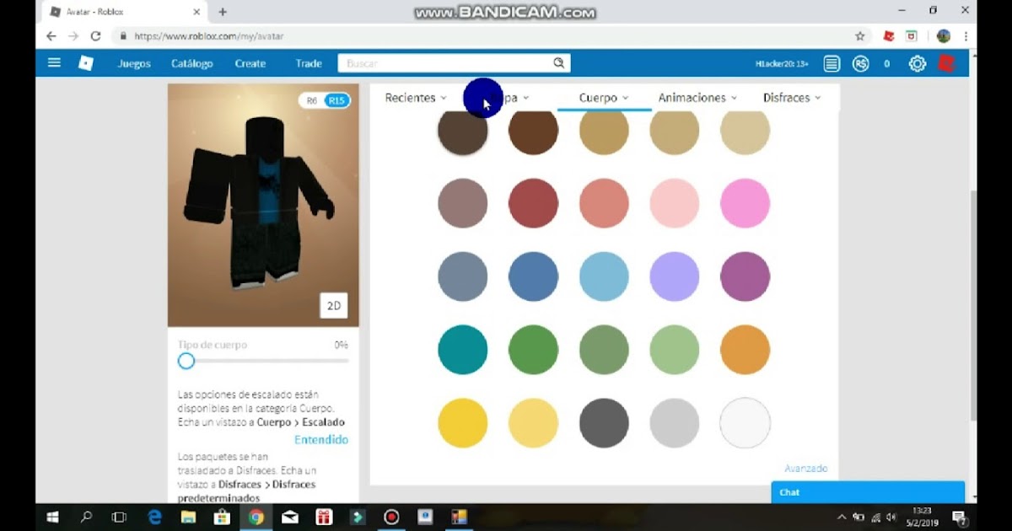The width and height of the screenshot is (1012, 531).
Task: Toggle the avatar preview to 2D
Action: point(334,306)
